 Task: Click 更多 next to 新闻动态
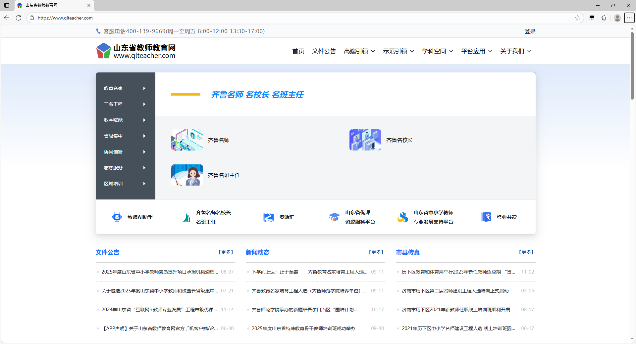(x=376, y=252)
